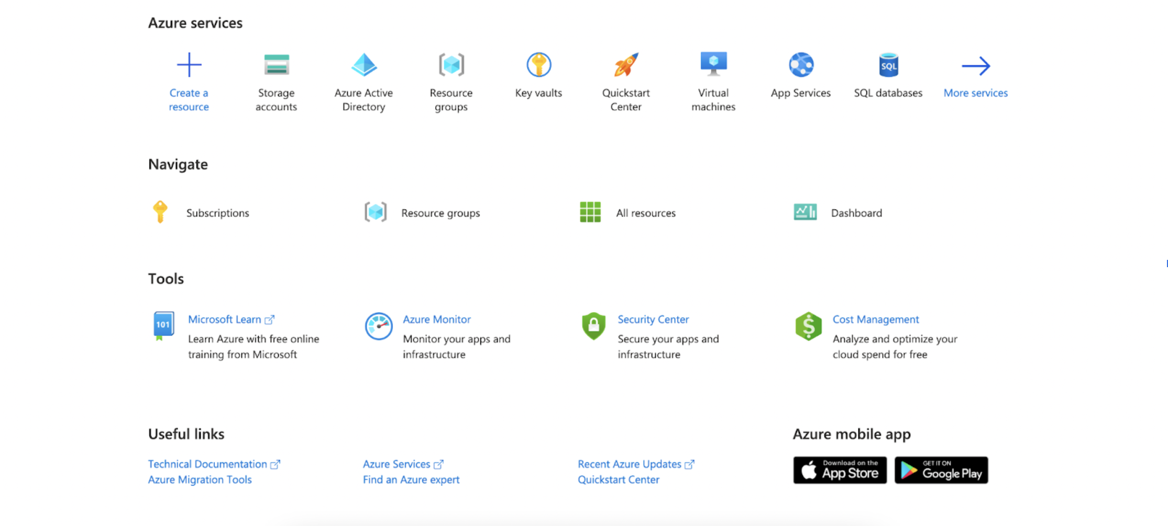Viewport: 1168px width, 526px height.
Task: Launch Quickstart Center rocket icon
Action: pyautogui.click(x=626, y=65)
